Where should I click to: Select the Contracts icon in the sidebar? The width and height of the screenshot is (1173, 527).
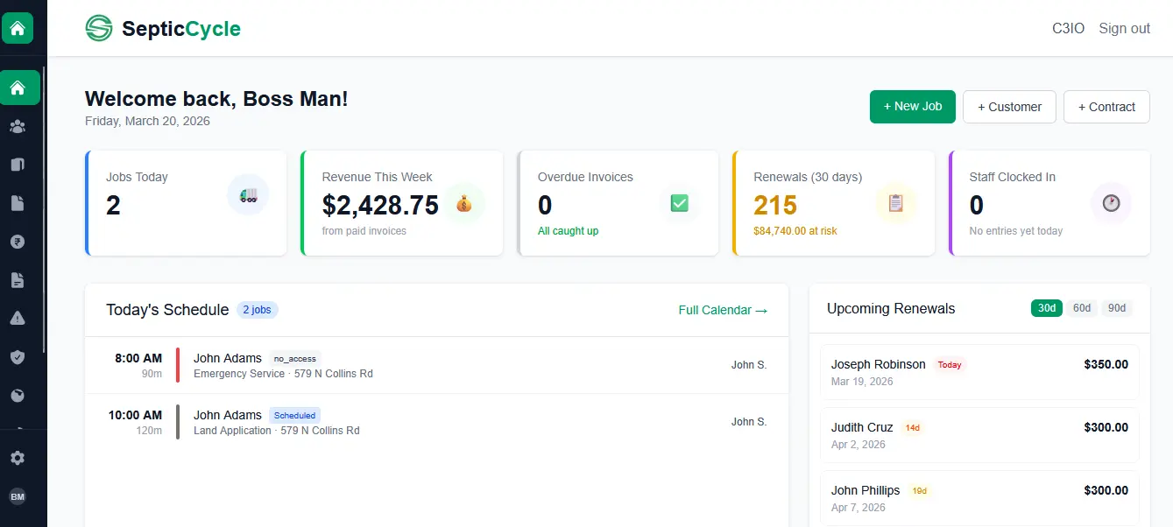[x=20, y=164]
